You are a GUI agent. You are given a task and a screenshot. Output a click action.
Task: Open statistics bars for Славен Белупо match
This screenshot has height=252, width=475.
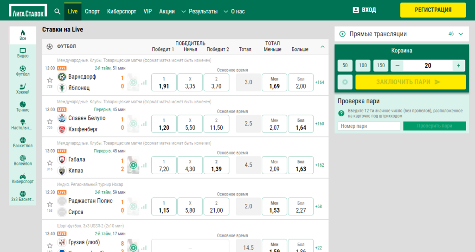(x=144, y=124)
